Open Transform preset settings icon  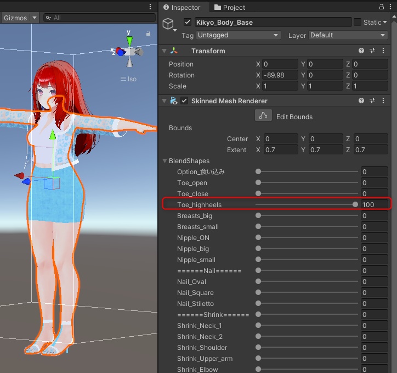click(372, 51)
